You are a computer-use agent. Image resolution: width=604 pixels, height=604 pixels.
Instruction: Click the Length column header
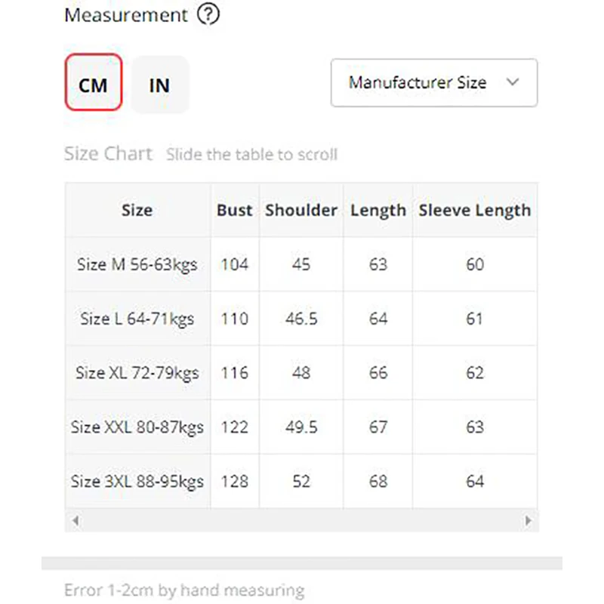pos(377,211)
